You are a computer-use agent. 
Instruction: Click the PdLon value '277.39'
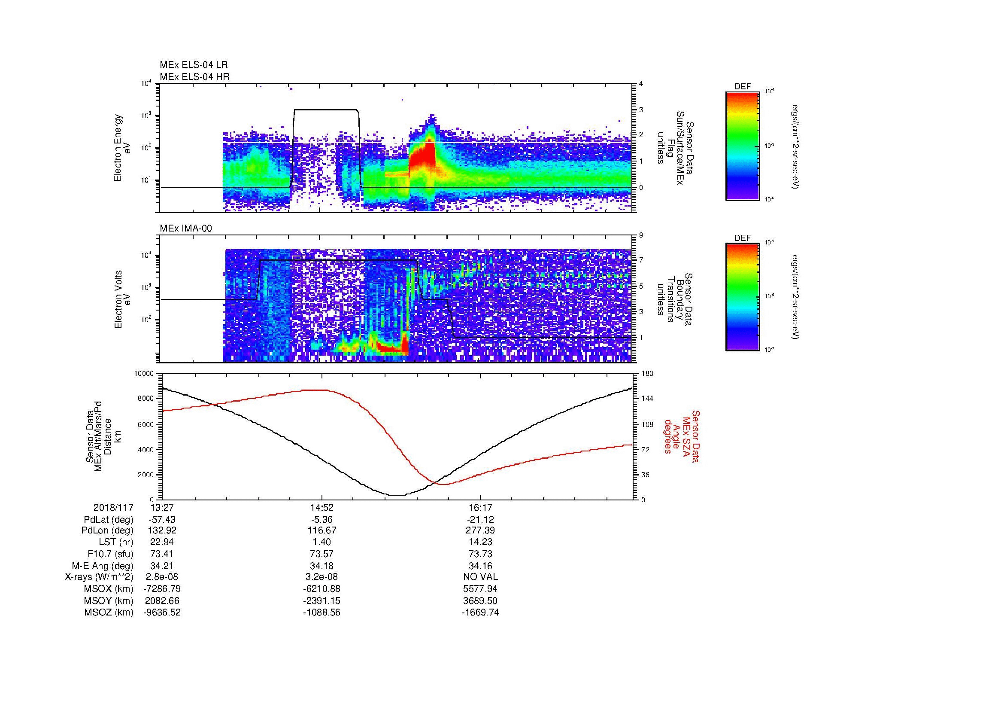coord(481,530)
